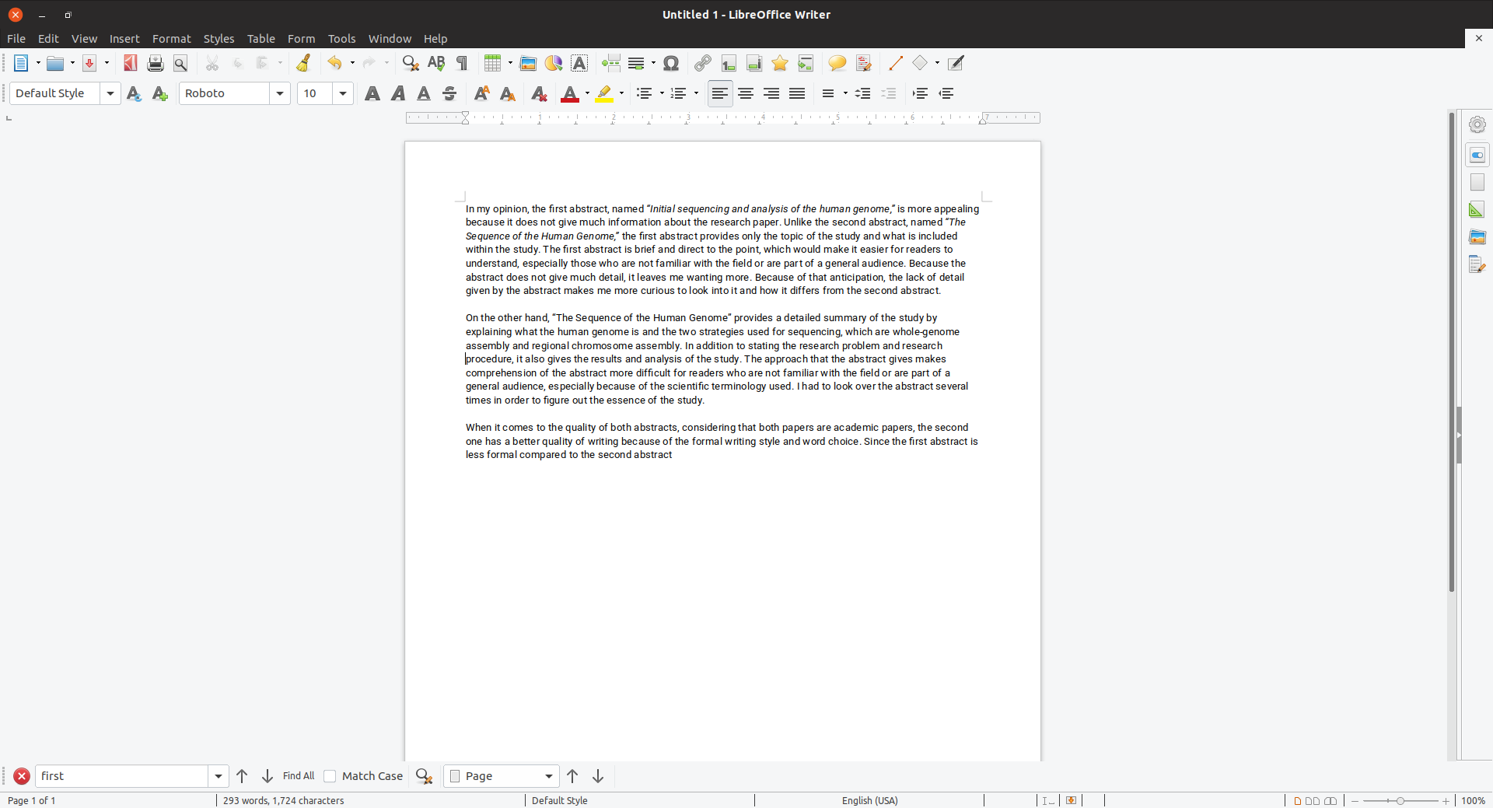This screenshot has height=808, width=1493.
Task: Open the File menu
Action: point(16,39)
